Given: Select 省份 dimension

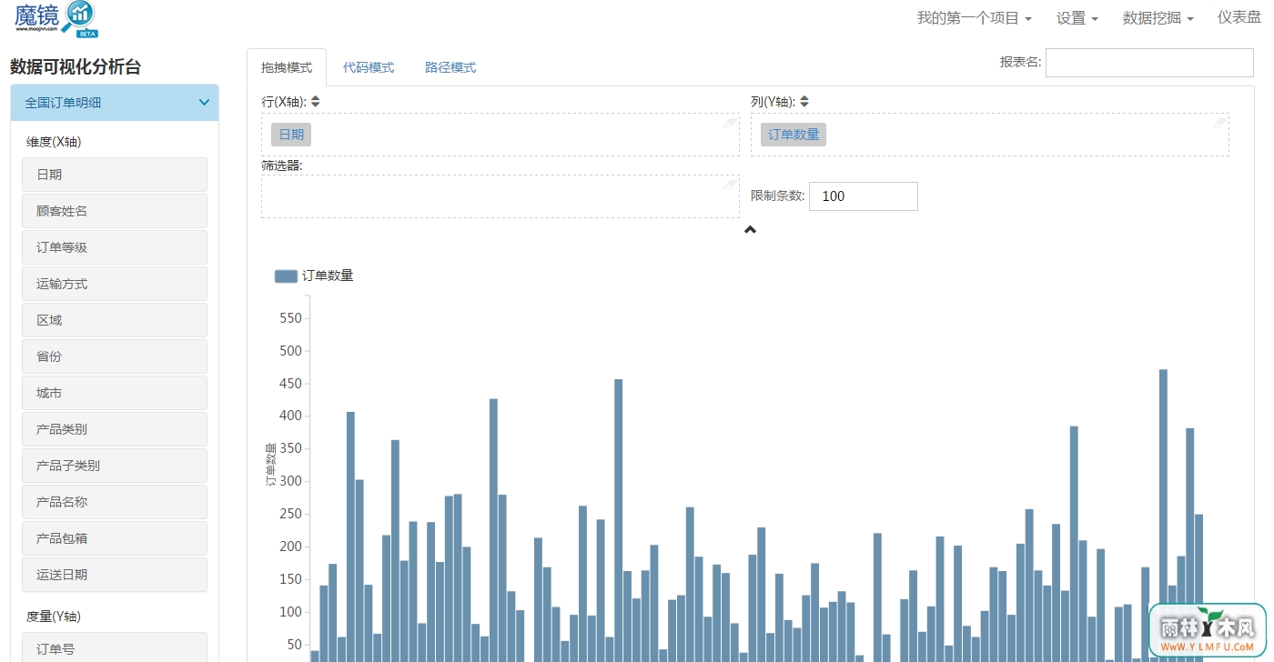Looking at the screenshot, I should click(x=115, y=356).
